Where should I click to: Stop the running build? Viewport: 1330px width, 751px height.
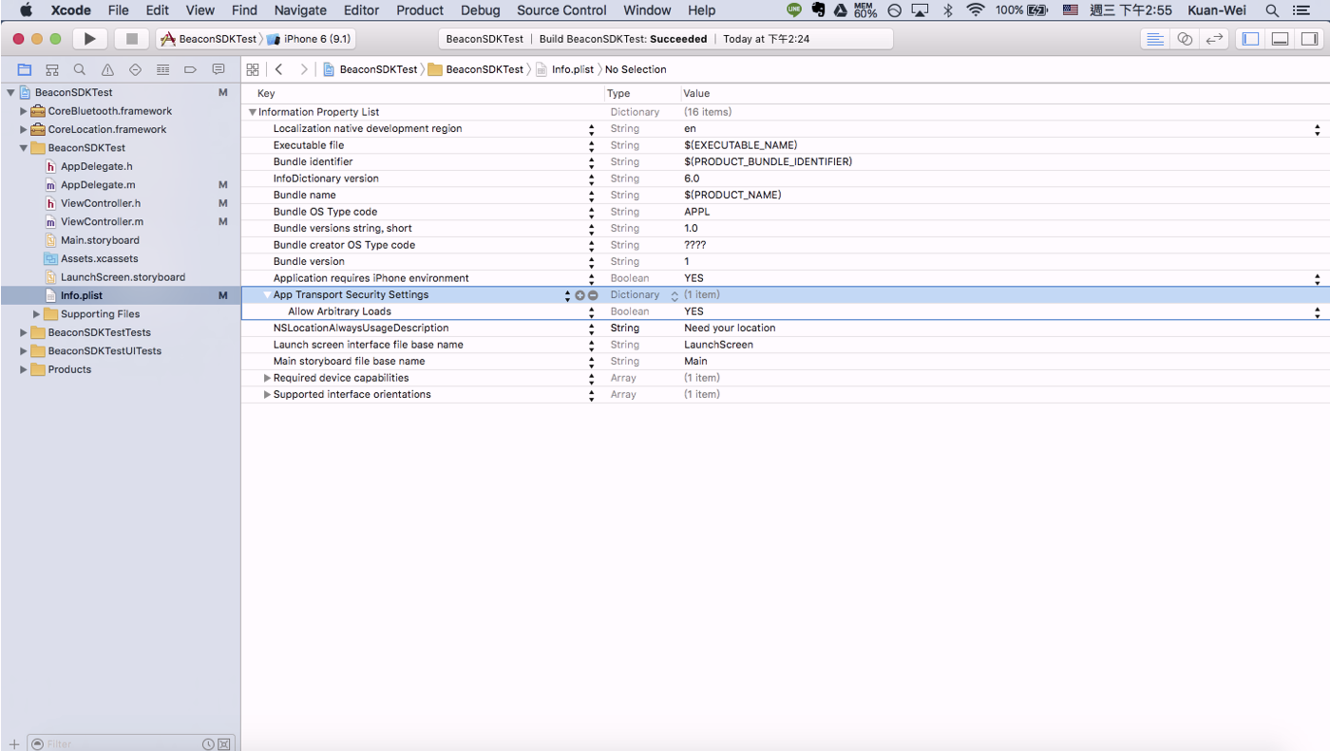coord(132,39)
